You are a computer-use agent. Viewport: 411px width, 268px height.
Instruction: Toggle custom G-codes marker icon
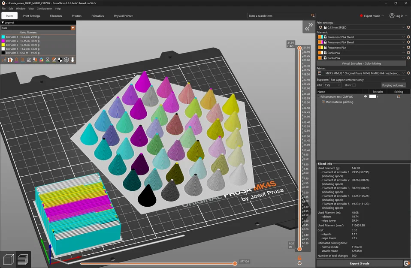[x=54, y=60]
